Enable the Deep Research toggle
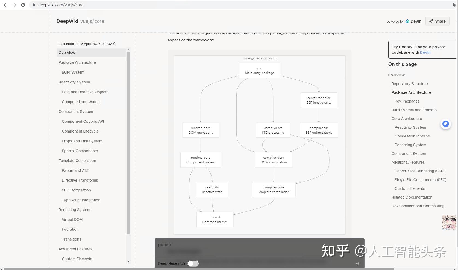Viewport: 458px width, 270px height. click(x=193, y=263)
